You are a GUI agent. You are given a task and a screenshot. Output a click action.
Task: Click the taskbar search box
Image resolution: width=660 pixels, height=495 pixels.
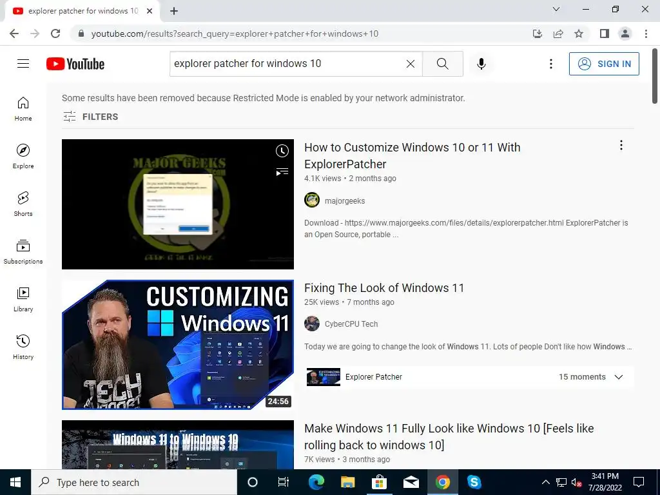click(x=134, y=482)
